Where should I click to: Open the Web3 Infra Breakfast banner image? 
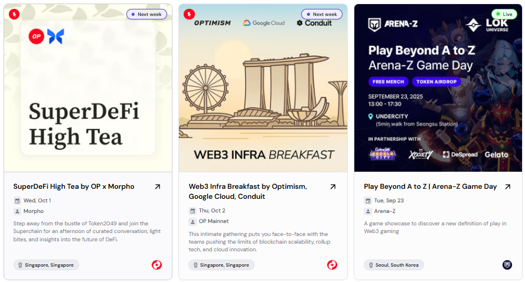(x=263, y=88)
